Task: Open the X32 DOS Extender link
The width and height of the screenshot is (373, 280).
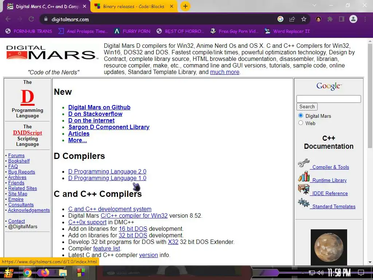Action: pyautogui.click(x=173, y=242)
